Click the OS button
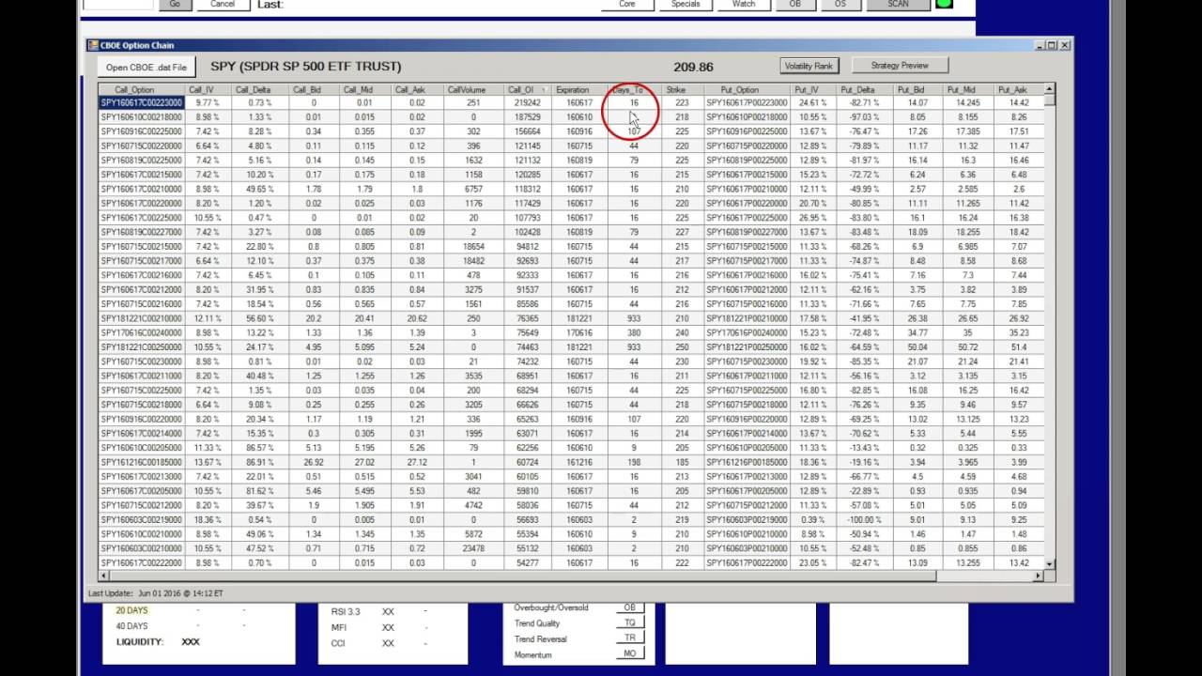The width and height of the screenshot is (1202, 676). (840, 4)
